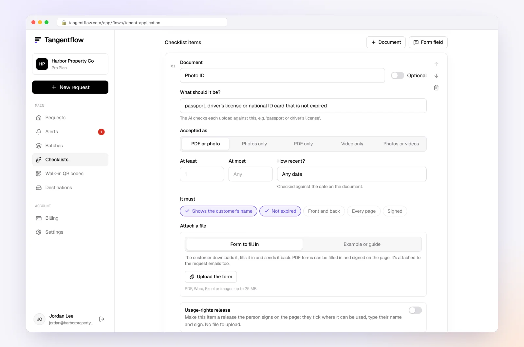Open the Destinations drive icon

39,188
